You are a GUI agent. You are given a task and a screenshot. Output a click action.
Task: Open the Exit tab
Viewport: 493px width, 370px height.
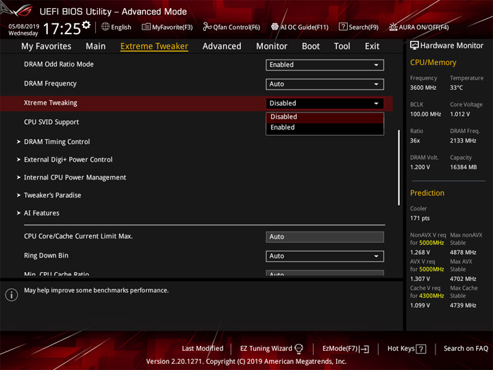(372, 47)
